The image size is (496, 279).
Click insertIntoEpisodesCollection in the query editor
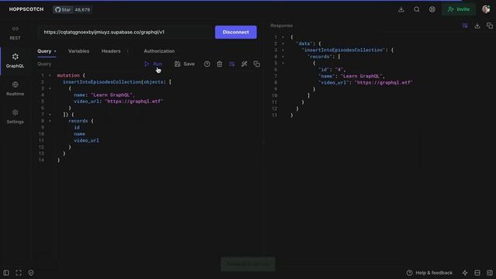coord(102,82)
